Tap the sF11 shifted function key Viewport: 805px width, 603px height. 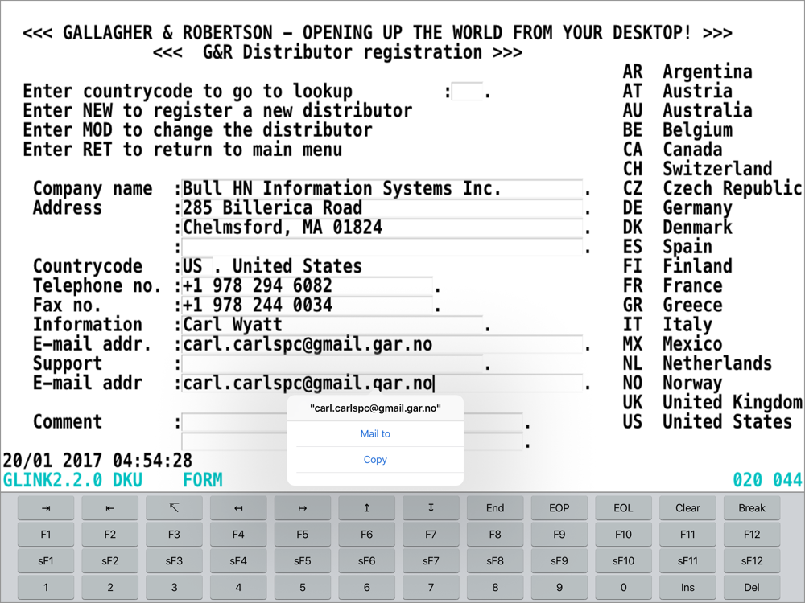coord(687,561)
